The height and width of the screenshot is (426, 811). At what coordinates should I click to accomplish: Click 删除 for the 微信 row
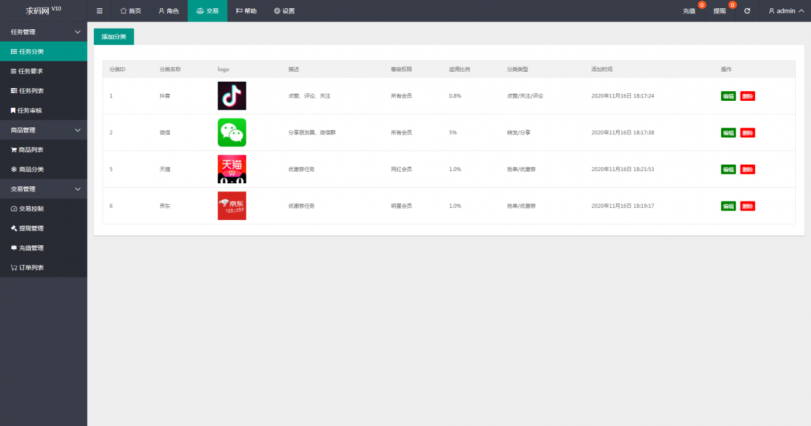click(748, 133)
